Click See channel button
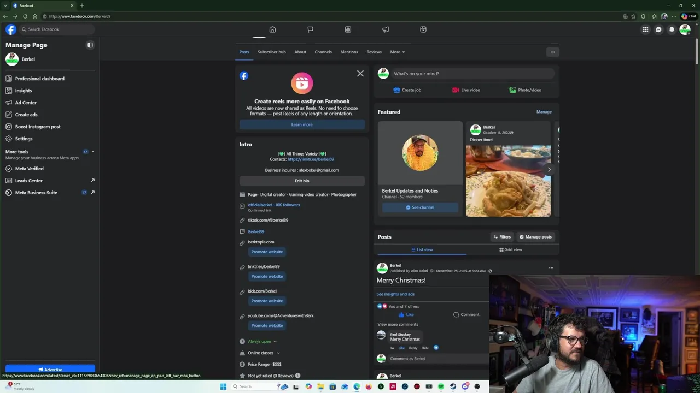This screenshot has height=393, width=700. tap(420, 207)
